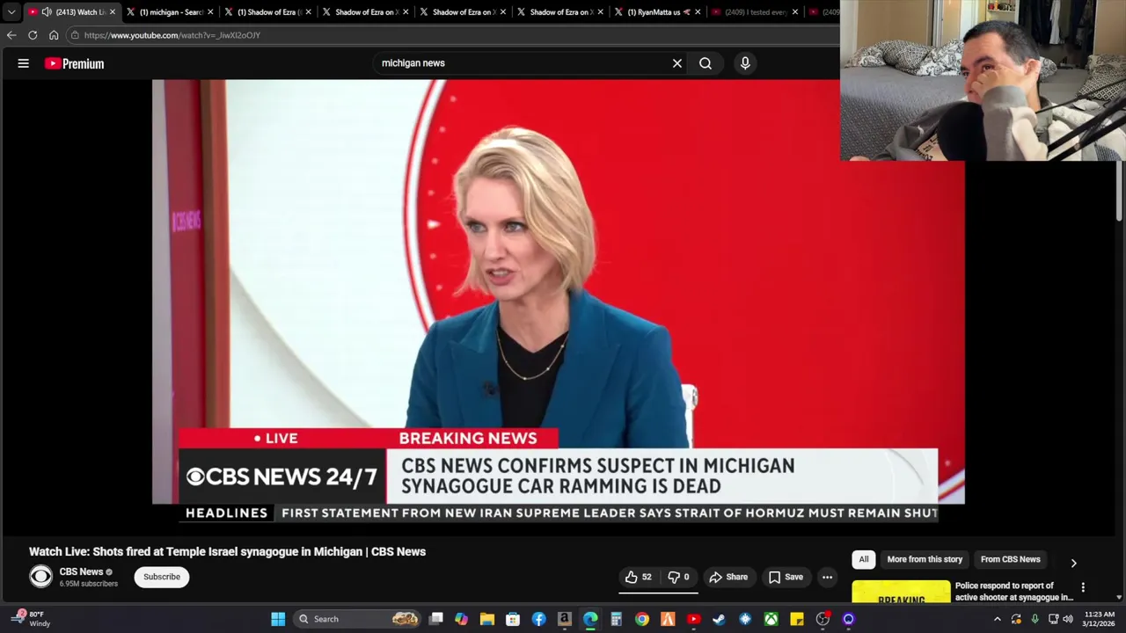1126x633 pixels.
Task: Open Task View on taskbar
Action: click(x=436, y=619)
